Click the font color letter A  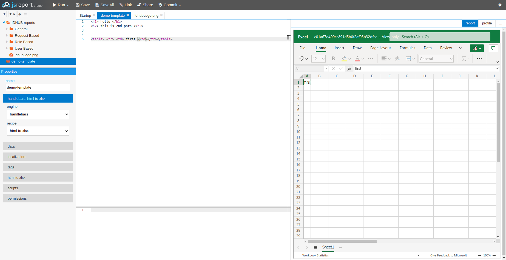[x=357, y=59]
